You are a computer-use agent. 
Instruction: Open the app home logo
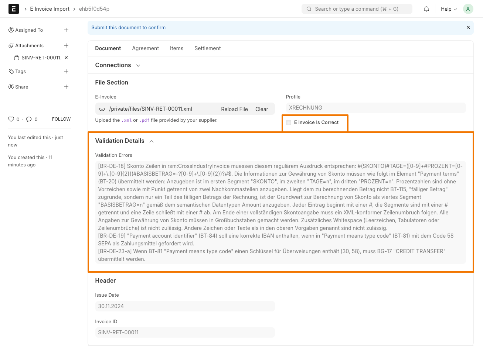[14, 9]
